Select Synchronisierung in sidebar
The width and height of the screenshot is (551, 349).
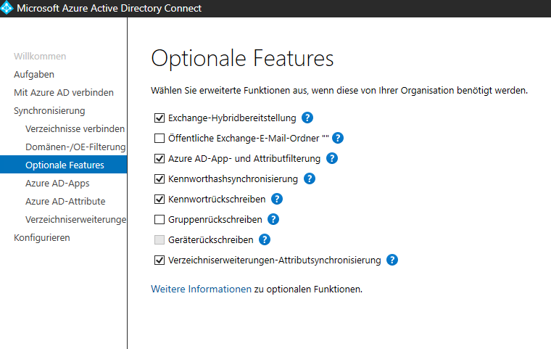point(49,111)
